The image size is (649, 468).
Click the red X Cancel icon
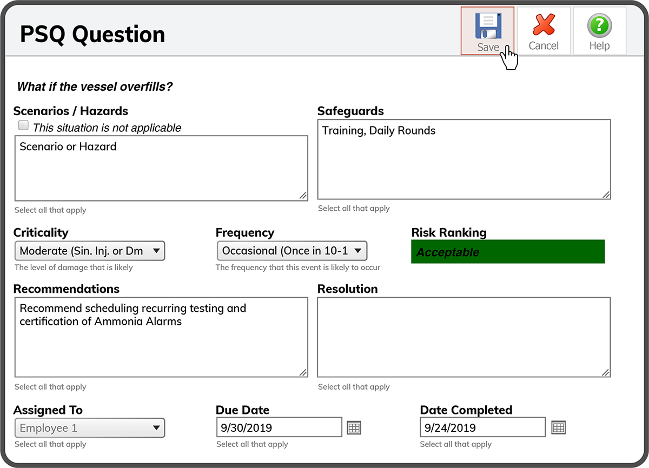[544, 26]
